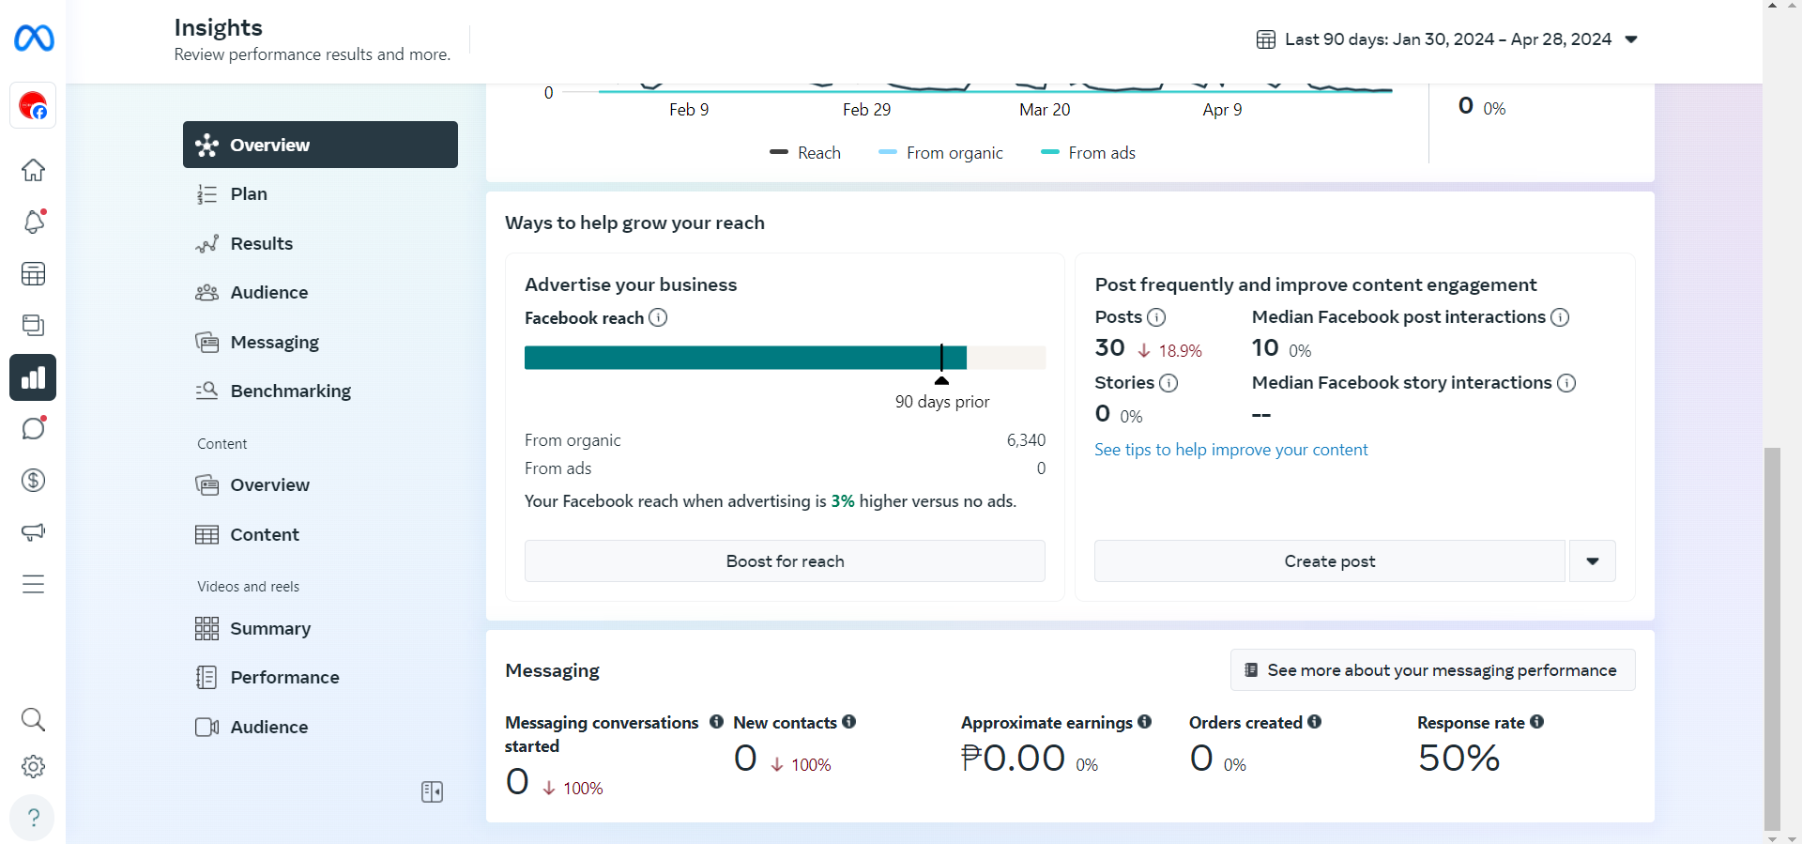Open the Create post dropdown arrow
1802x844 pixels.
(x=1592, y=561)
